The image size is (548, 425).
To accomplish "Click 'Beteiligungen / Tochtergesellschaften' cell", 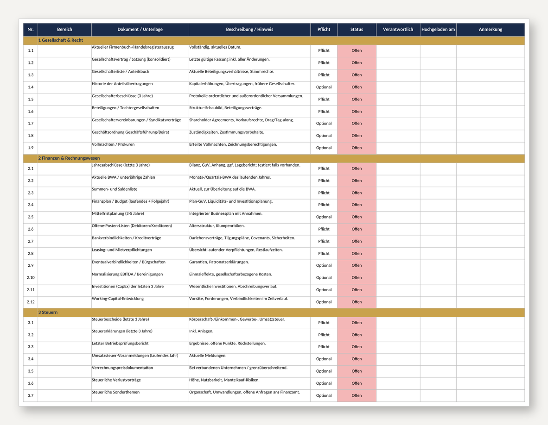I will point(140,112).
